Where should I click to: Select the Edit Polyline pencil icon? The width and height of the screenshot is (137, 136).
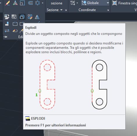click(15, 31)
